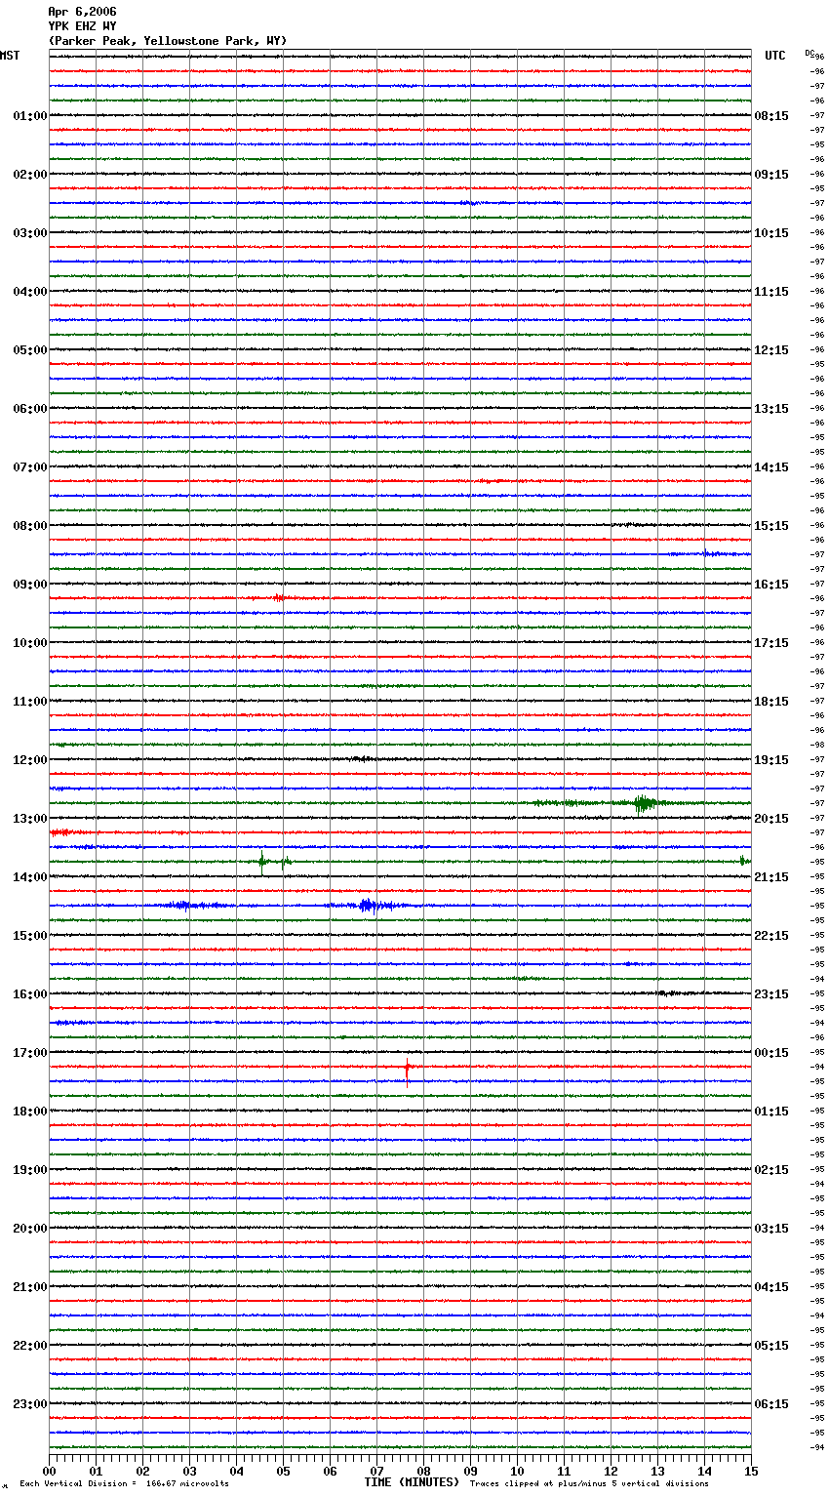Click the "00:15" UTC time label
This screenshot has width=829, height=1497.
(x=771, y=1053)
